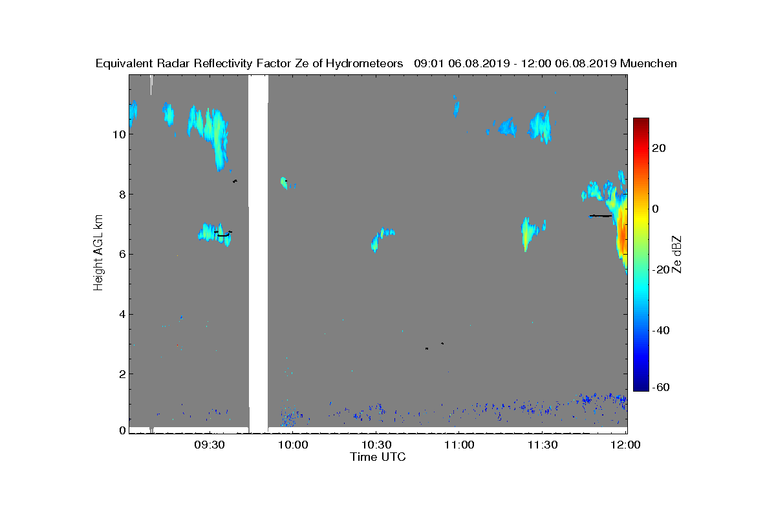Click the height axis label 10
Image resolution: width=776 pixels, height=517 pixels.
pyautogui.click(x=118, y=134)
